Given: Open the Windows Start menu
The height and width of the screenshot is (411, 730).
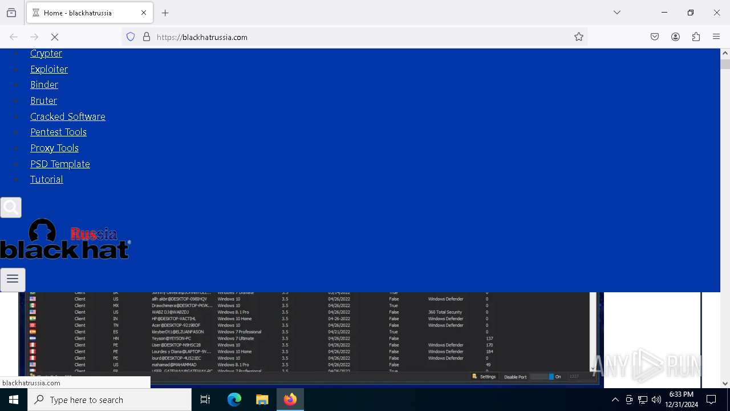Looking at the screenshot, I should pos(14,400).
